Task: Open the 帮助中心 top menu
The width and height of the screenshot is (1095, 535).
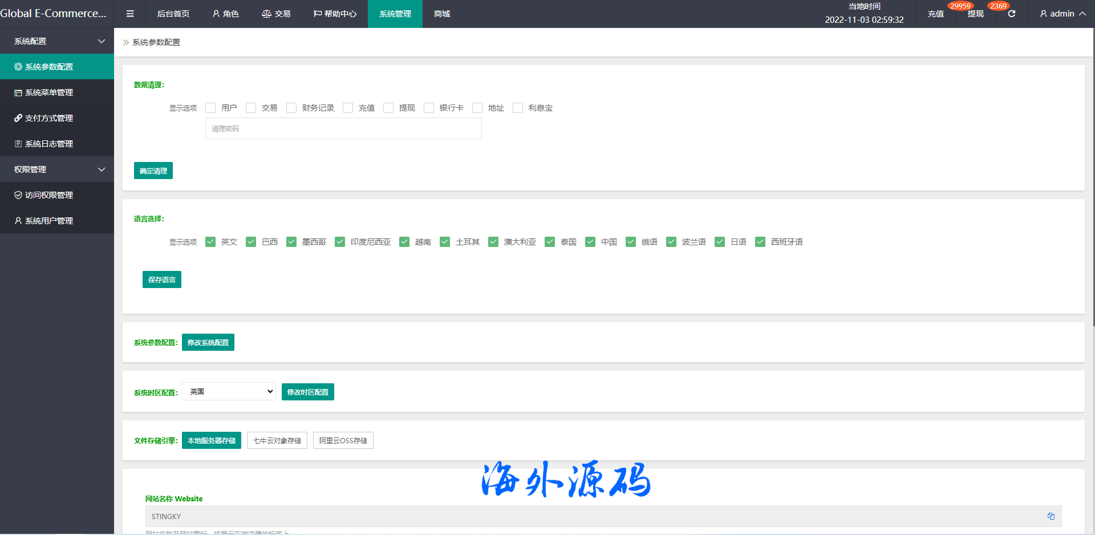Action: click(335, 14)
